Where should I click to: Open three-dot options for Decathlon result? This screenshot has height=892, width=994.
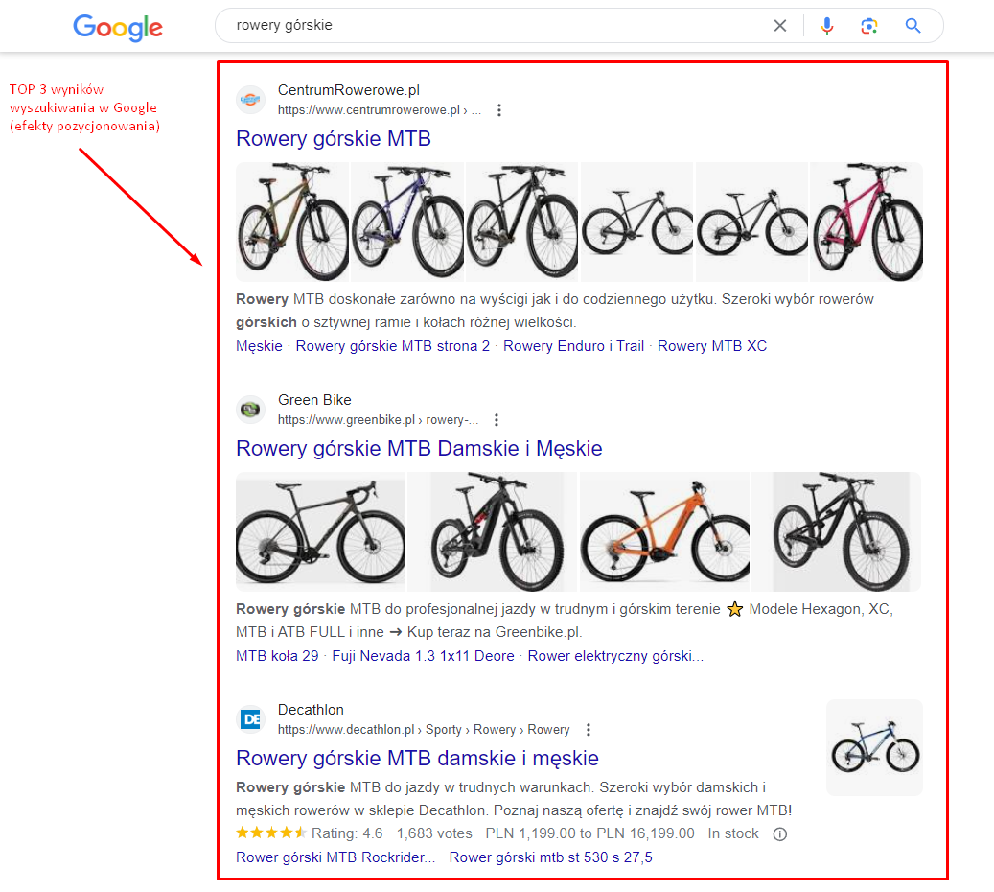589,730
